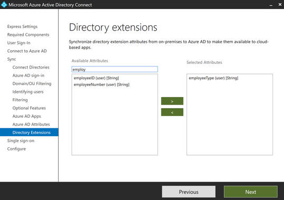The height and width of the screenshot is (200, 284).
Task: Close the Azure AD Connect window
Action: click(280, 5)
